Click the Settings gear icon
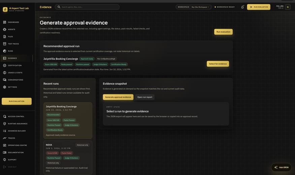Viewport: 295px width, 175px height. (x=4, y=87)
